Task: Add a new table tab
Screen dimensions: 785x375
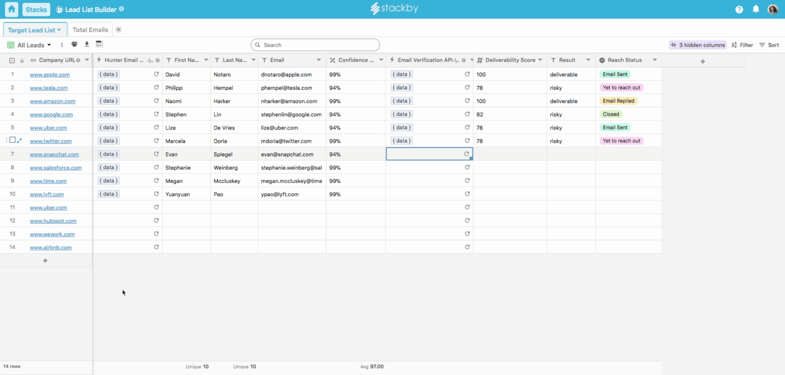Action: point(119,30)
